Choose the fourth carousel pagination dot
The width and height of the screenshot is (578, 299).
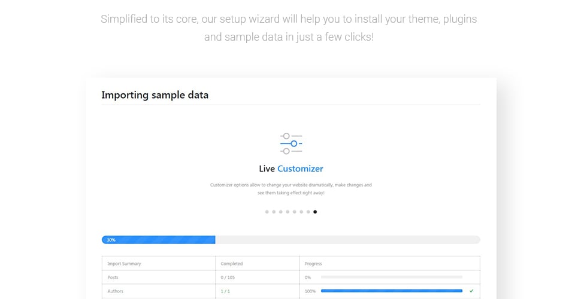tap(288, 212)
